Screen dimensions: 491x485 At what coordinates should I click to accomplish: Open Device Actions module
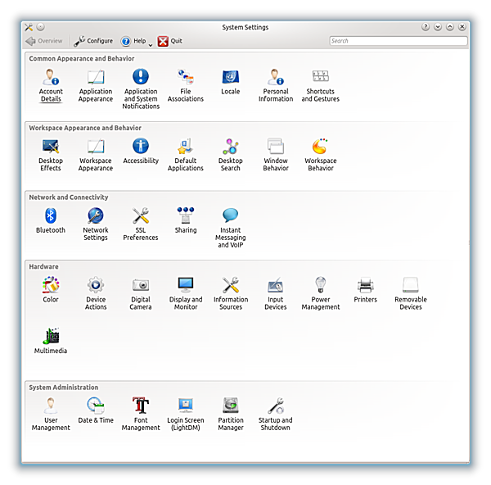tap(96, 293)
